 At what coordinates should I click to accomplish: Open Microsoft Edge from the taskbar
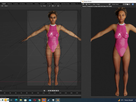[16, 100]
